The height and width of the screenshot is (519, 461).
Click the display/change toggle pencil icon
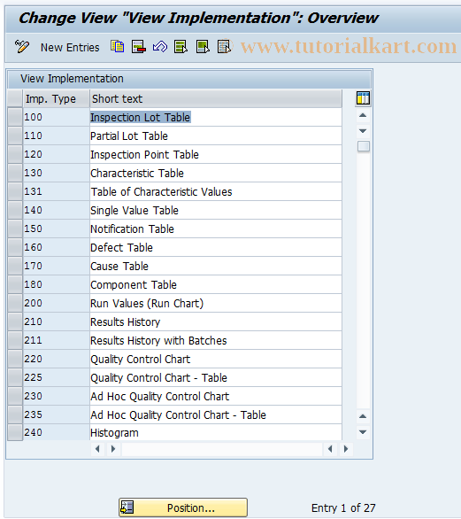(x=22, y=47)
